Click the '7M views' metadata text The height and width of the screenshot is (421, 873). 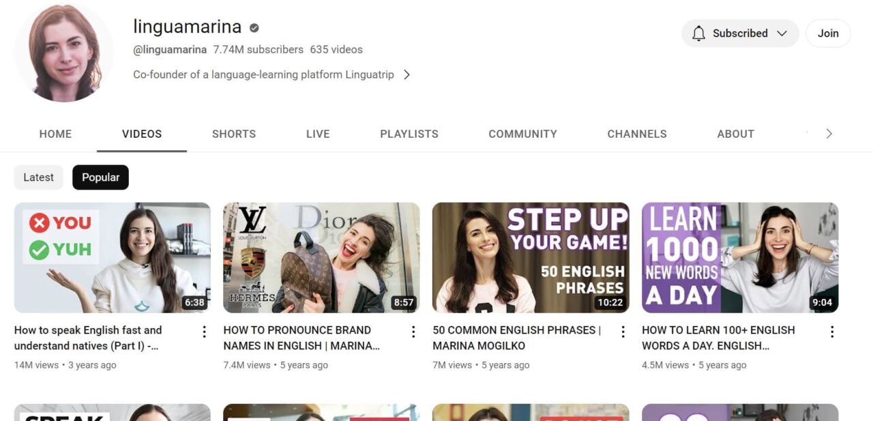pyautogui.click(x=452, y=365)
